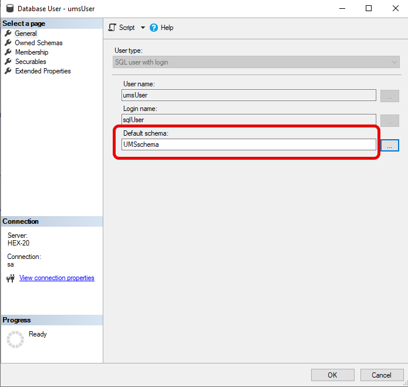
Task: Open the Owned Schemas page
Action: pyautogui.click(x=39, y=43)
